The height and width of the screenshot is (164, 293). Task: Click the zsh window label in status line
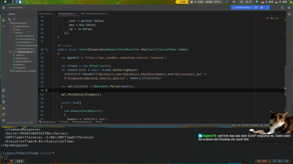[19, 161]
